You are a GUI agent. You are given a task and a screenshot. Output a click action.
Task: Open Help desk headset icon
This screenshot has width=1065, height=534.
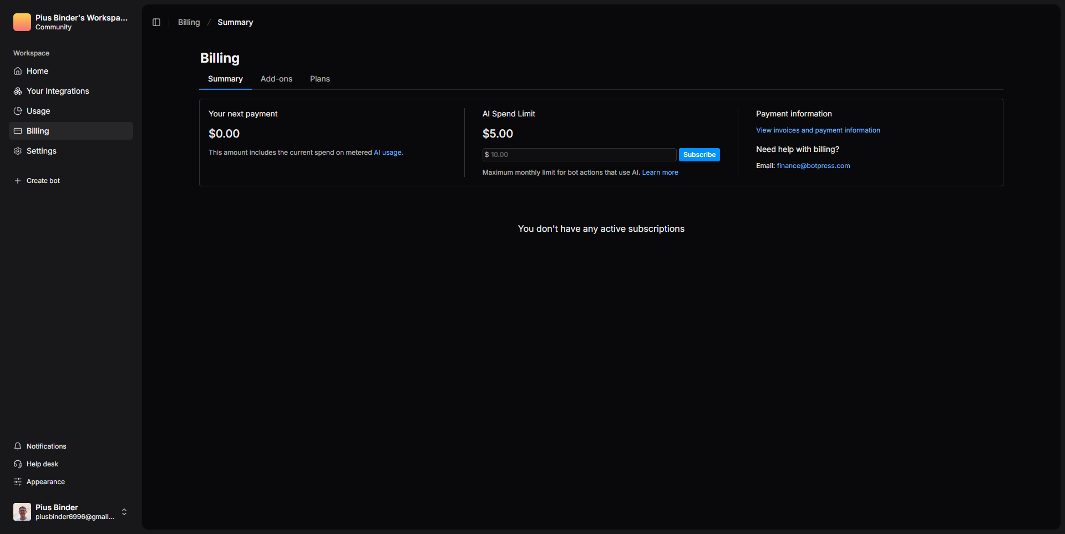(x=18, y=464)
